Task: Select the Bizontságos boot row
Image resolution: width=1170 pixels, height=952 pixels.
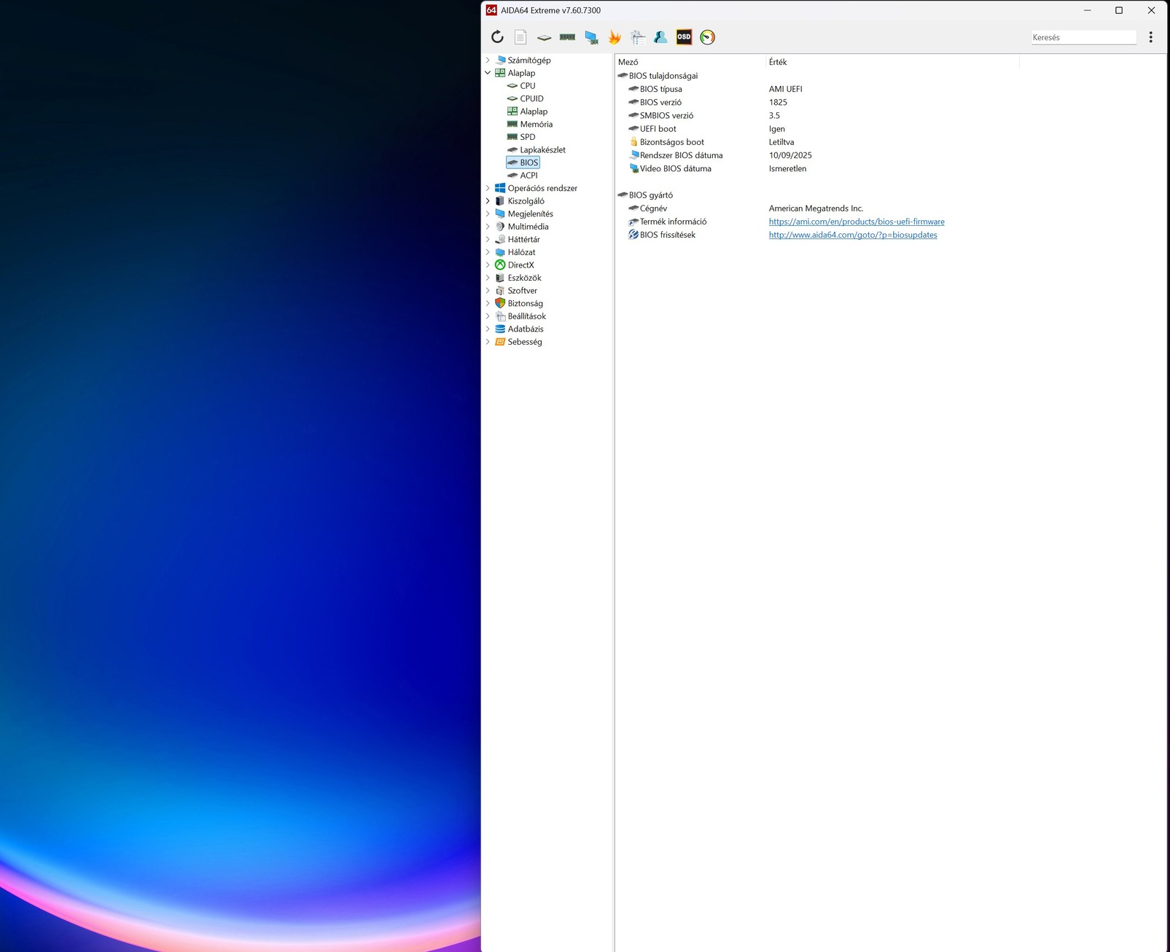Action: pyautogui.click(x=890, y=142)
